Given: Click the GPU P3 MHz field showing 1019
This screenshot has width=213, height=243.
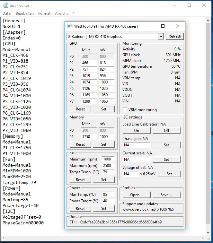Looking at the screenshot, I should pos(89,76).
